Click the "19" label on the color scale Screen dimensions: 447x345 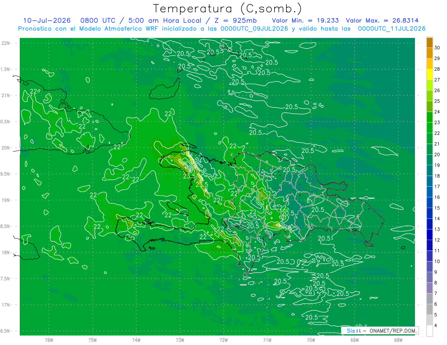437,165
